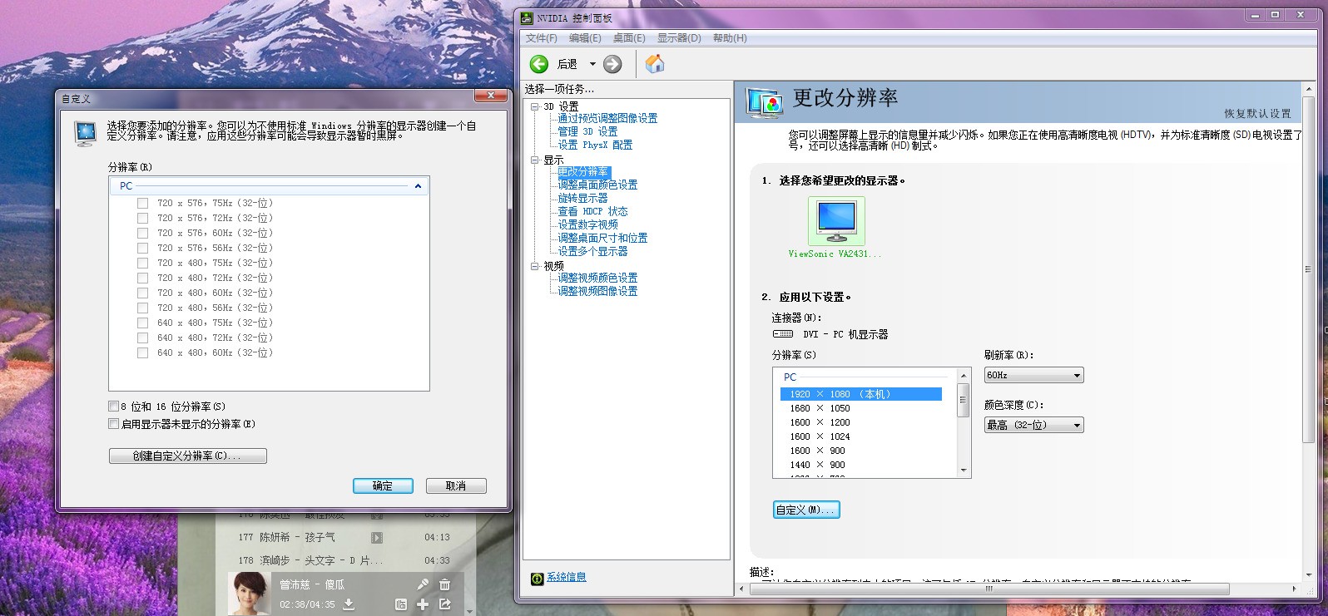Click the lyrics icon in music player
1328x616 pixels.
[x=401, y=604]
